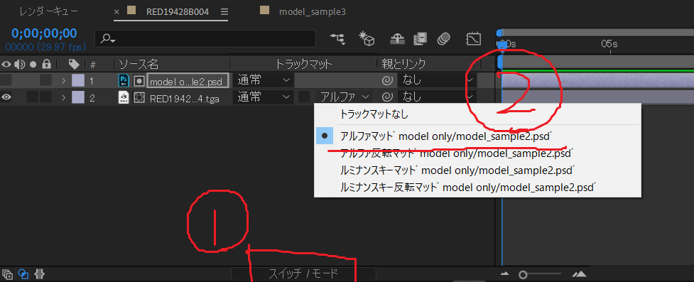This screenshot has width=694, height=282.
Task: Click the ソース名 column header
Action: (x=138, y=65)
